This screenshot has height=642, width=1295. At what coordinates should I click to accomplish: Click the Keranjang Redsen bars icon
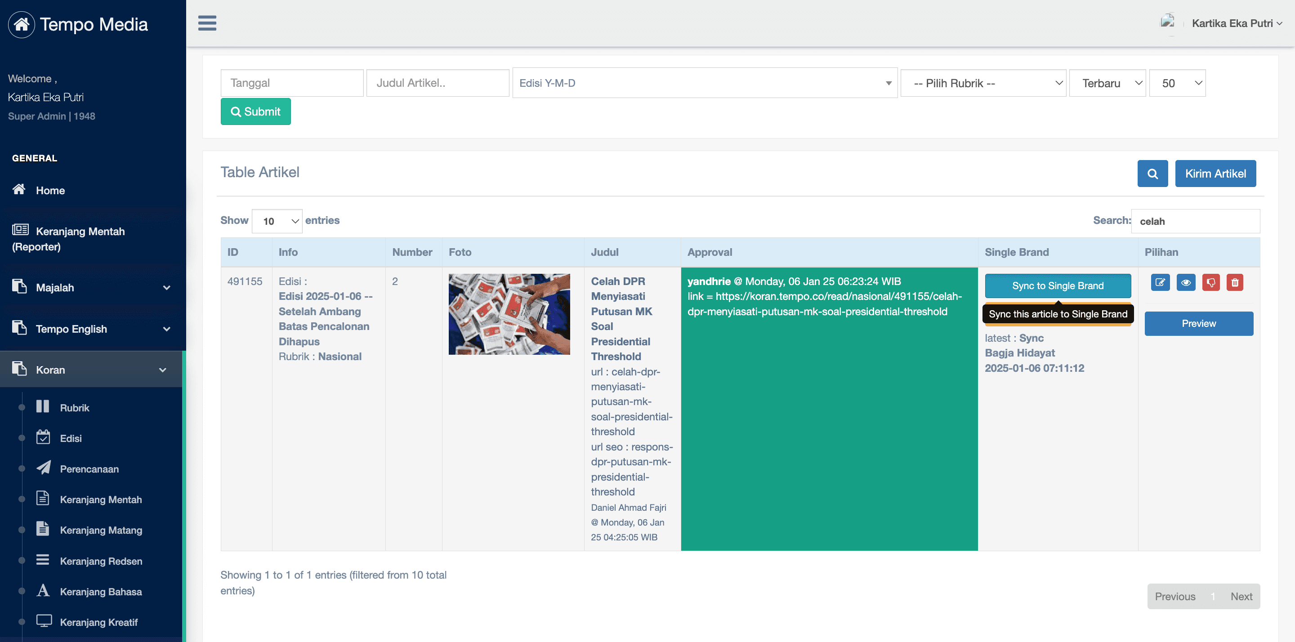[43, 560]
